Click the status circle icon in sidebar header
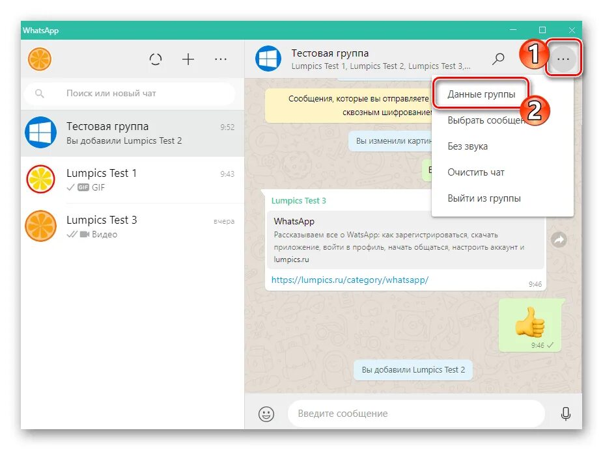 pyautogui.click(x=156, y=59)
